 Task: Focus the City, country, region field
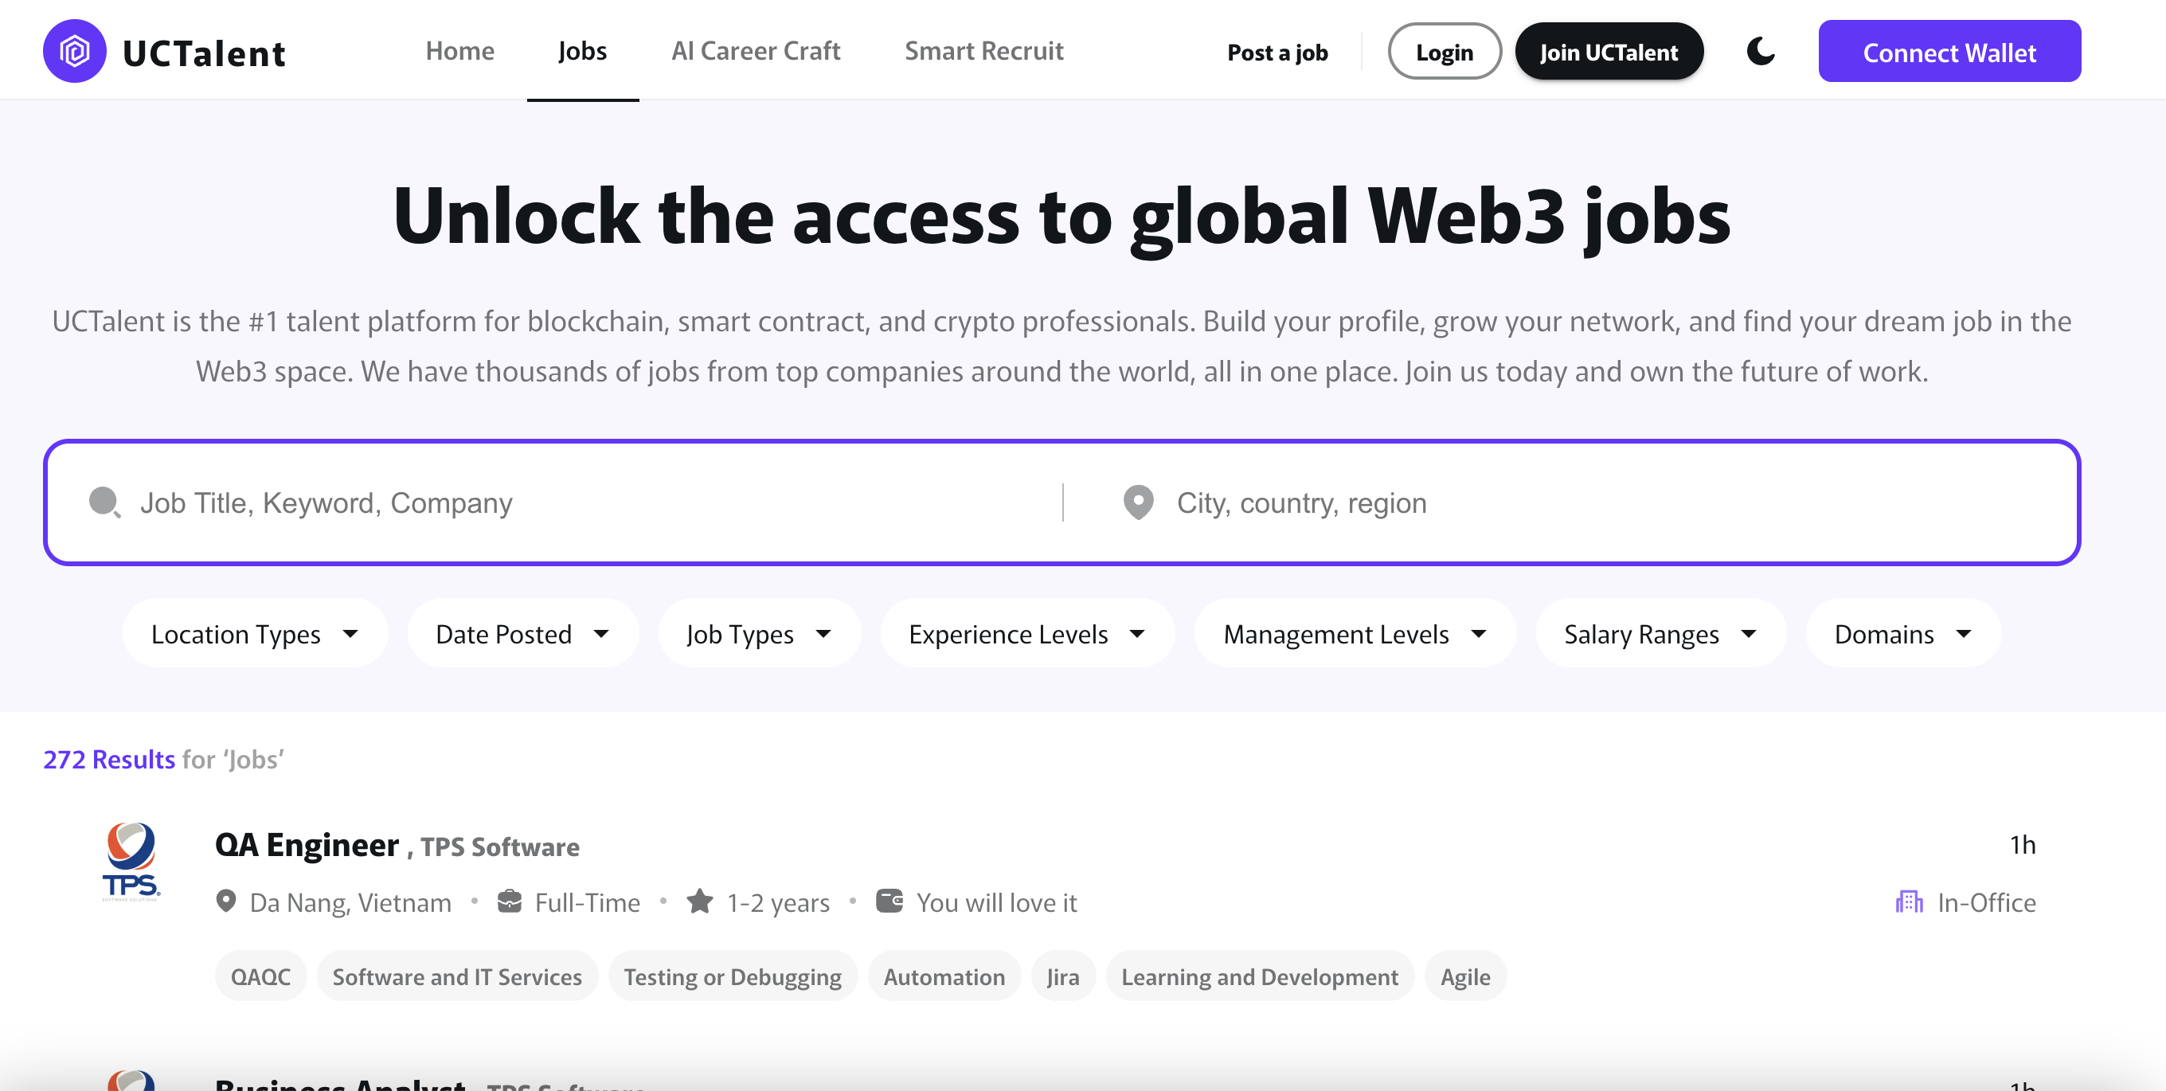pyautogui.click(x=1606, y=502)
